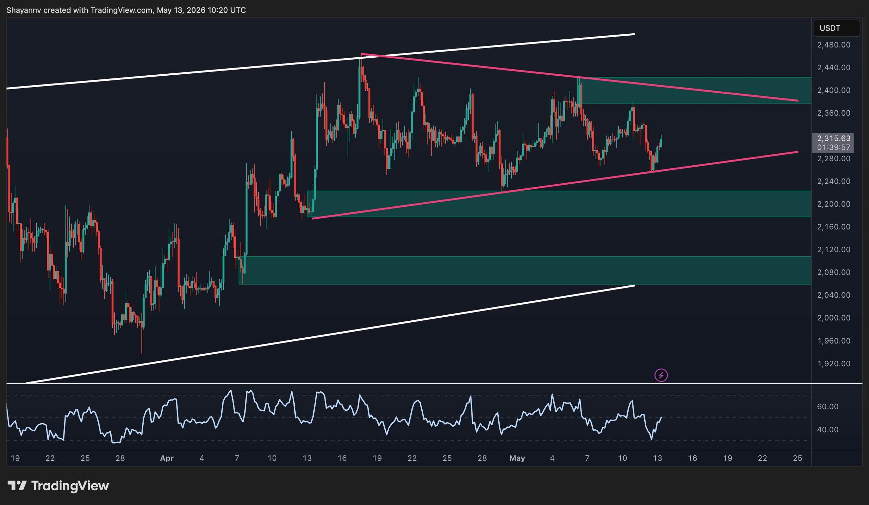Click the current price label 2,315.63

tap(833, 138)
